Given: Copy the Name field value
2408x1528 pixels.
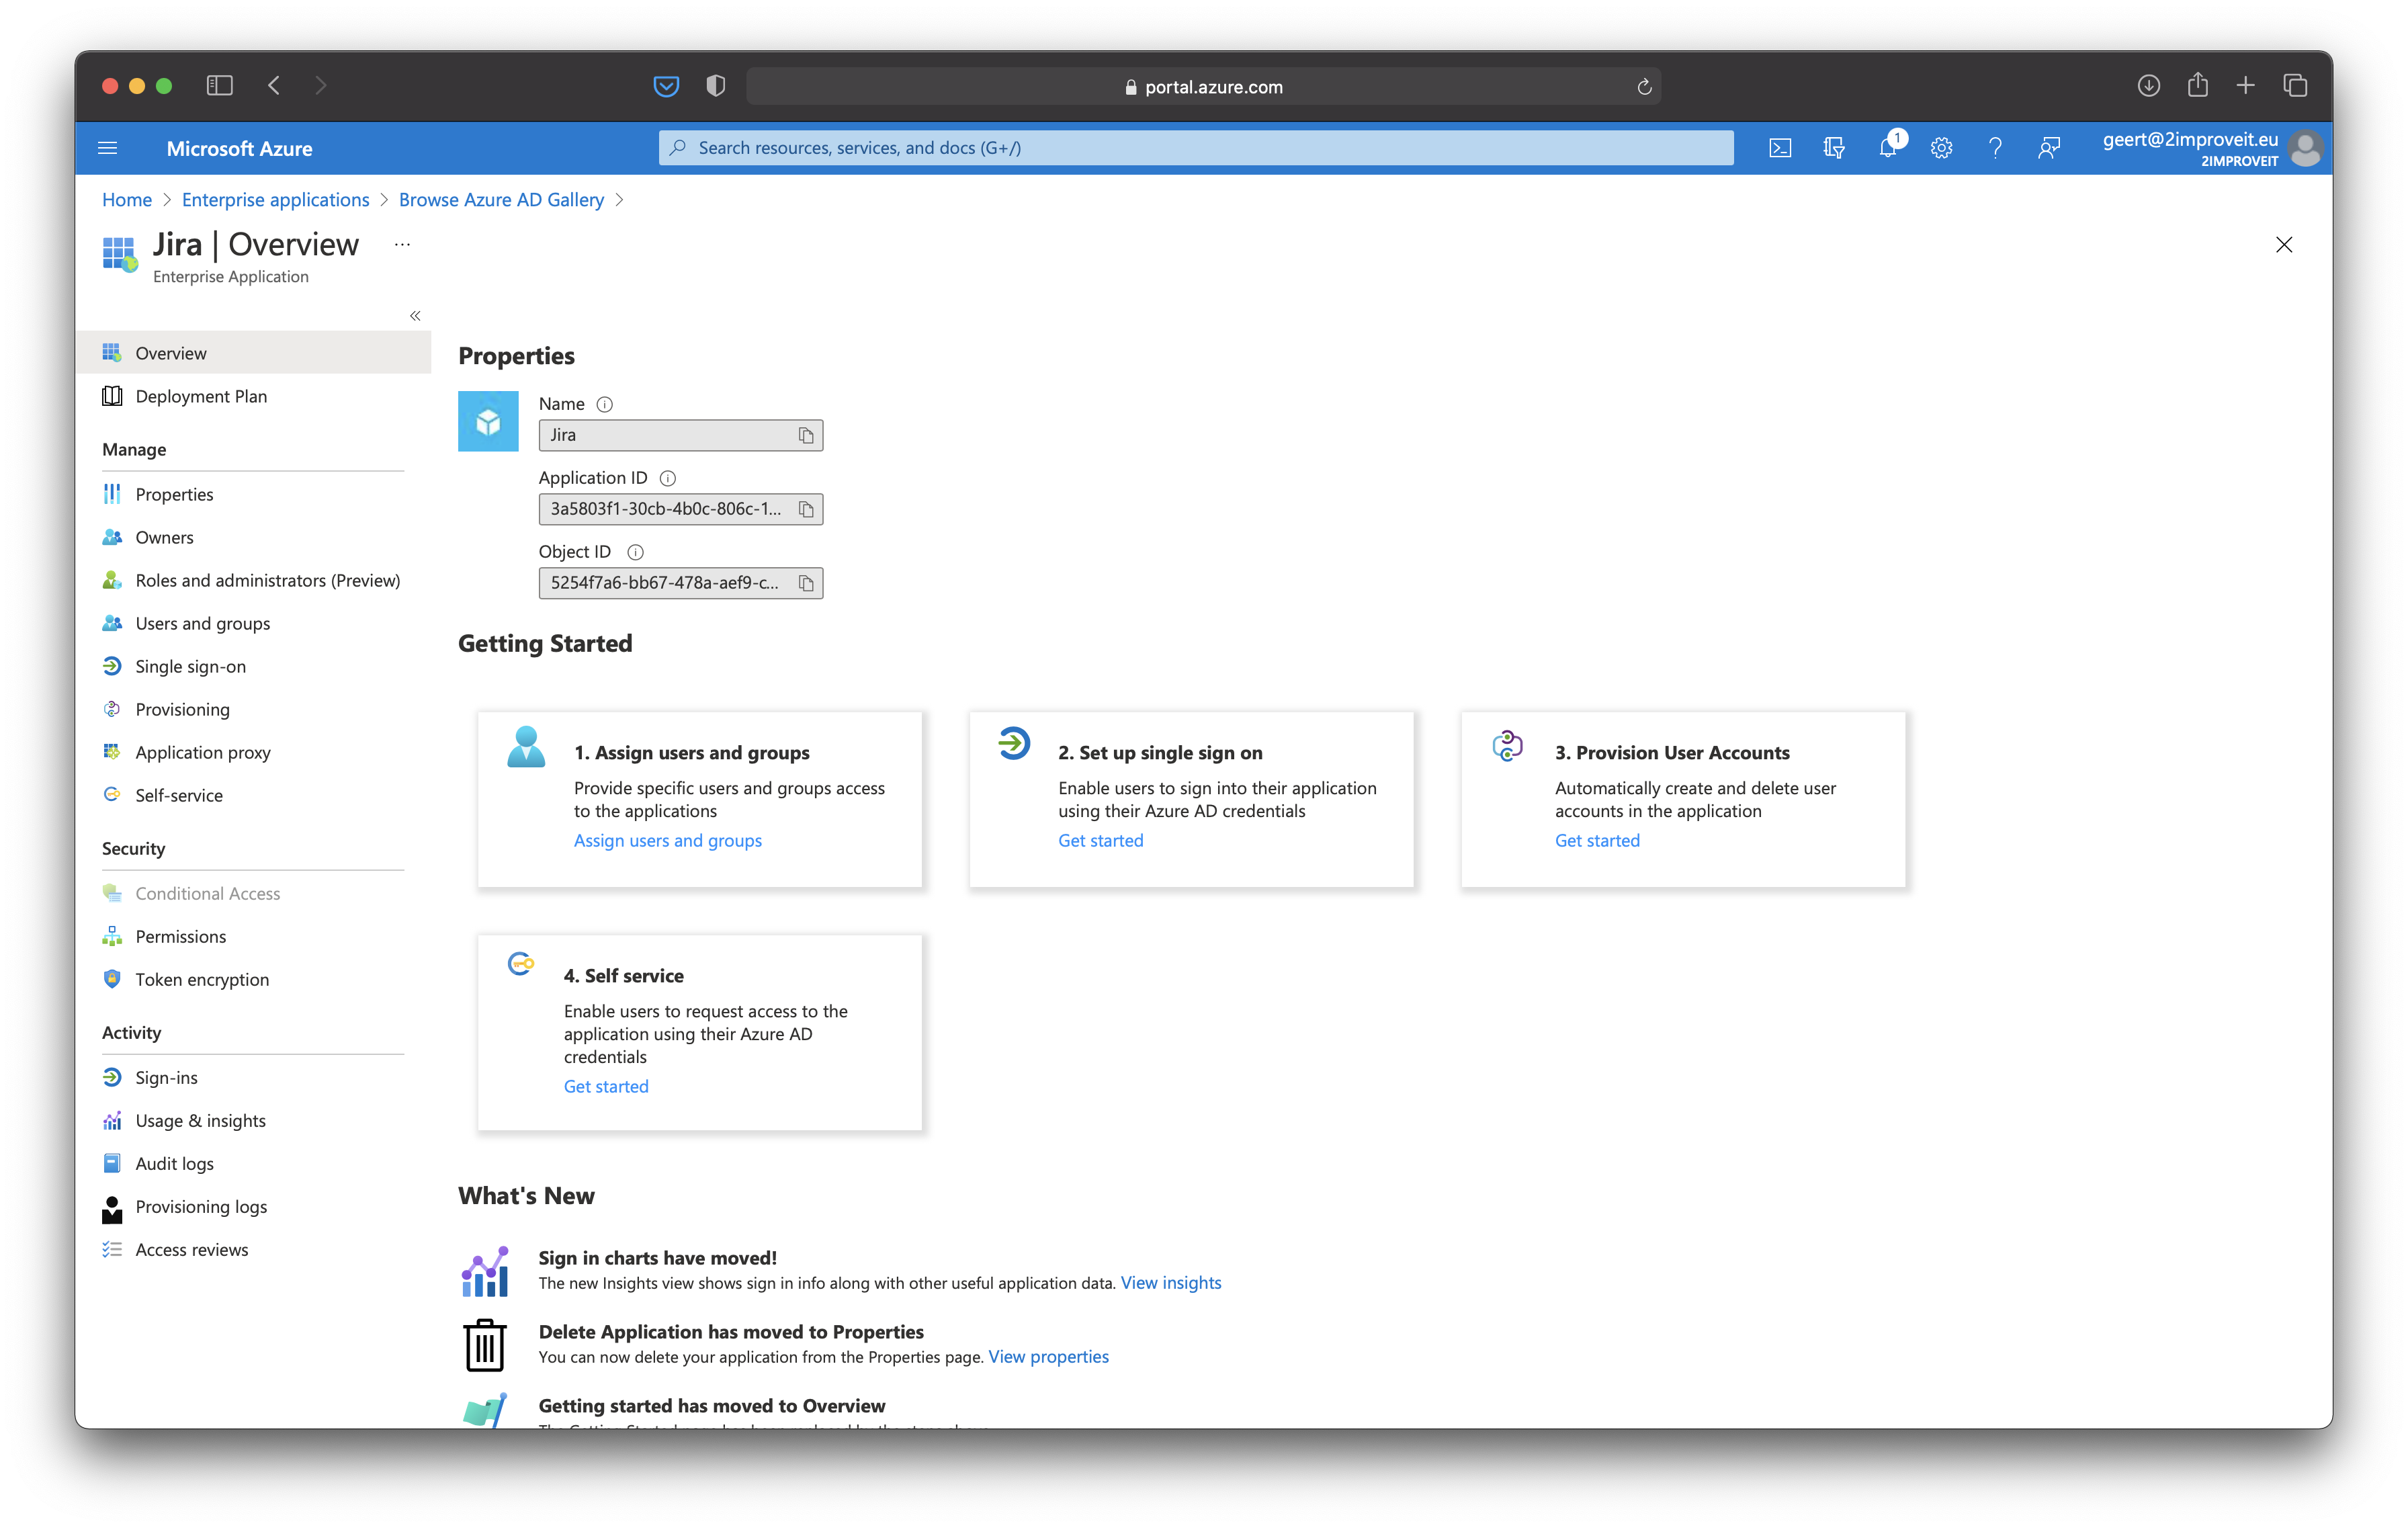Looking at the screenshot, I should click(806, 435).
